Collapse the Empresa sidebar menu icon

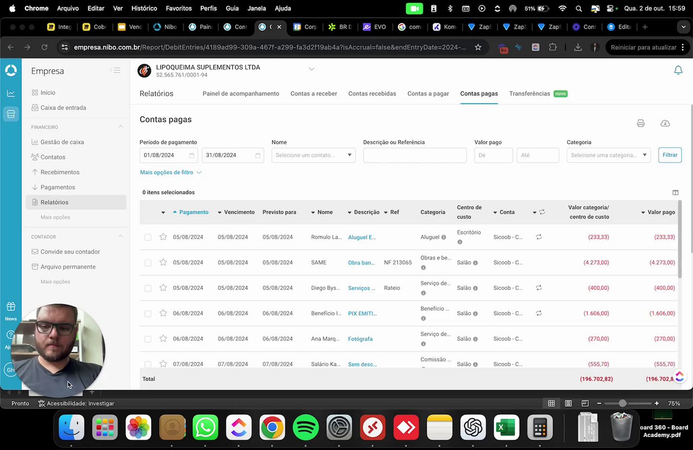coord(115,70)
